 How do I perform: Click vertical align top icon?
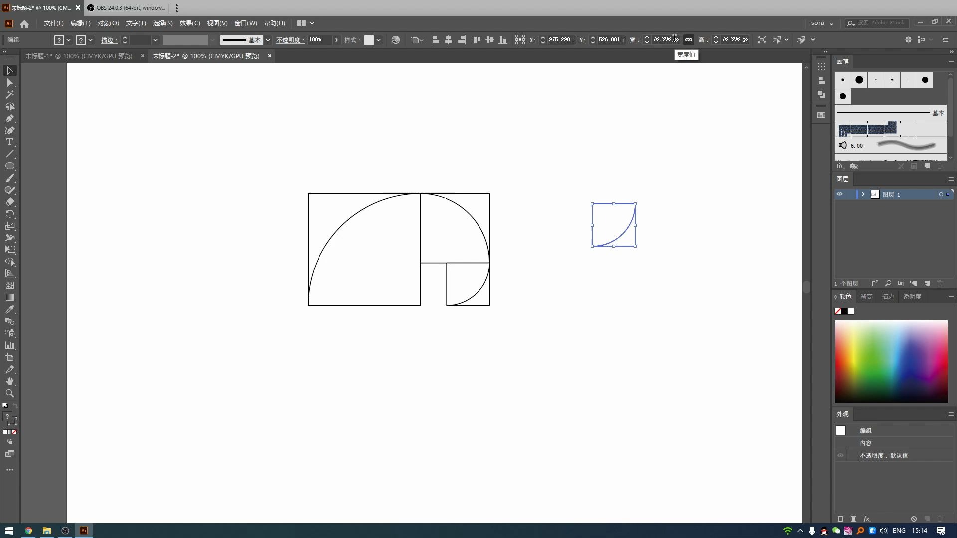coord(477,40)
